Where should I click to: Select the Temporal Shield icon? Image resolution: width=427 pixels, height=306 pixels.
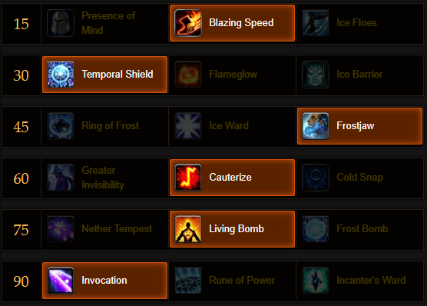click(x=61, y=75)
